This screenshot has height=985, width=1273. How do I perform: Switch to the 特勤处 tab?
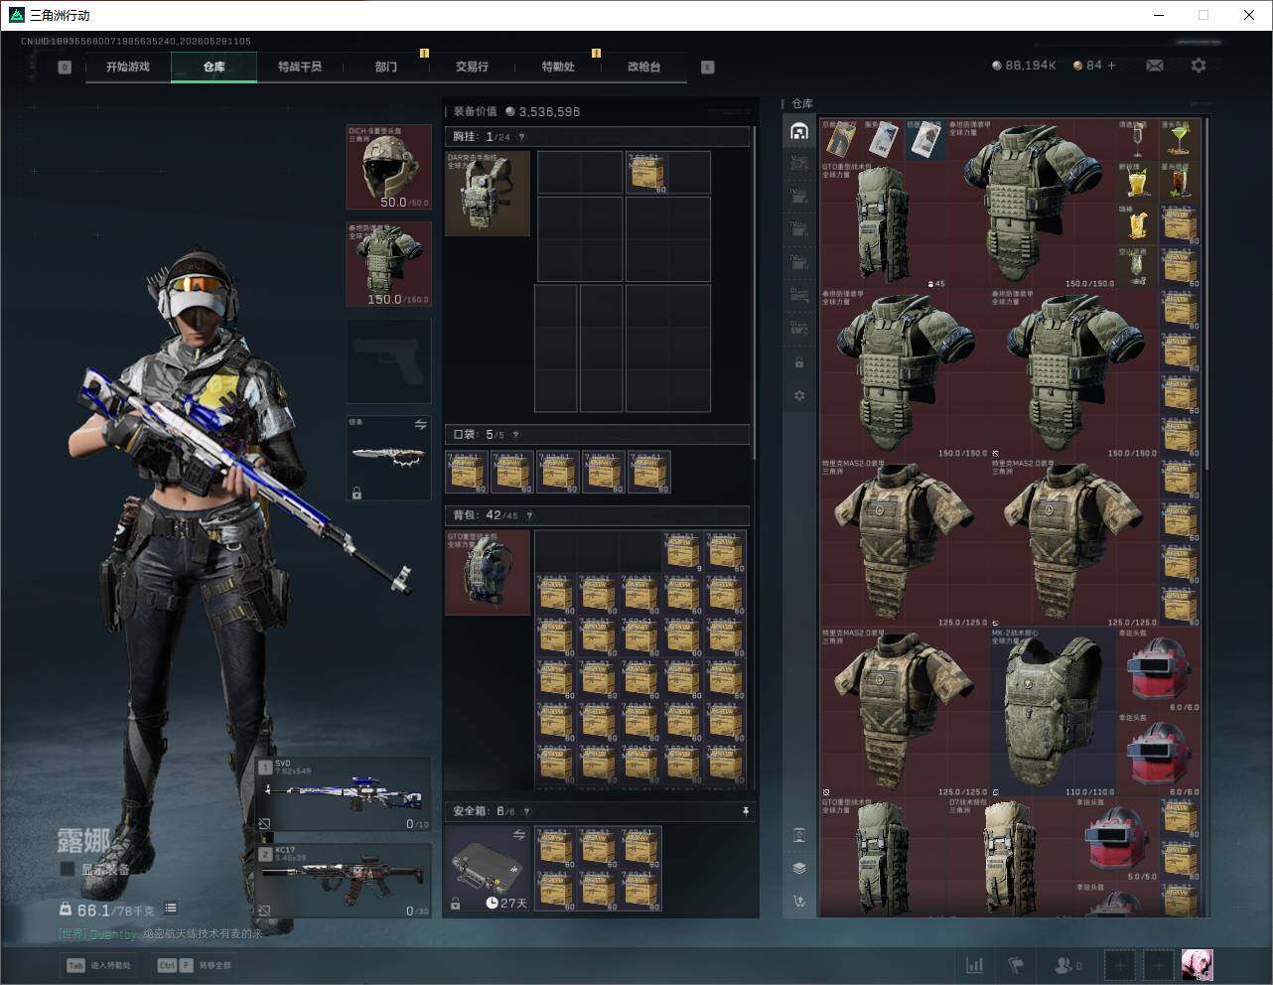point(558,68)
